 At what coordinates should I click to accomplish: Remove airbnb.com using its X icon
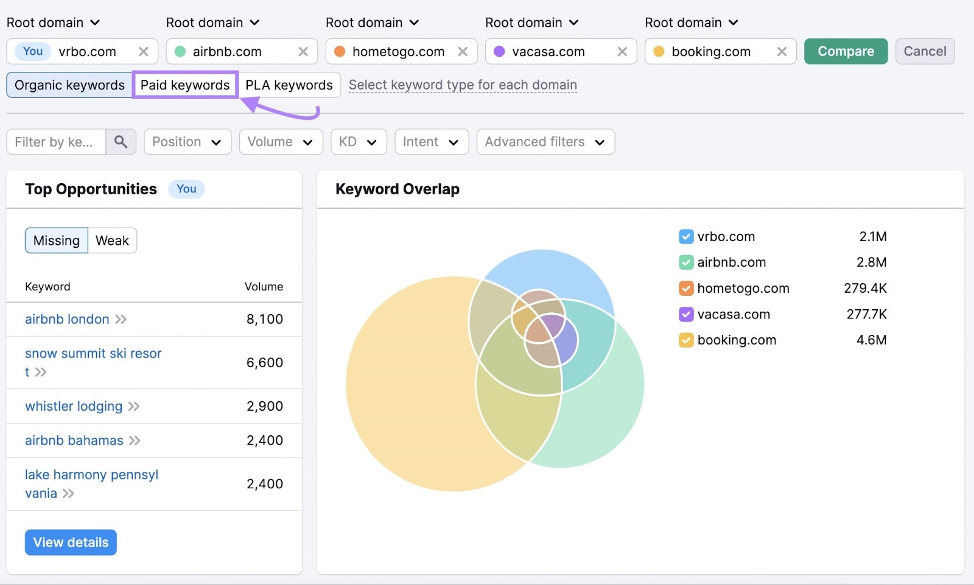point(303,52)
